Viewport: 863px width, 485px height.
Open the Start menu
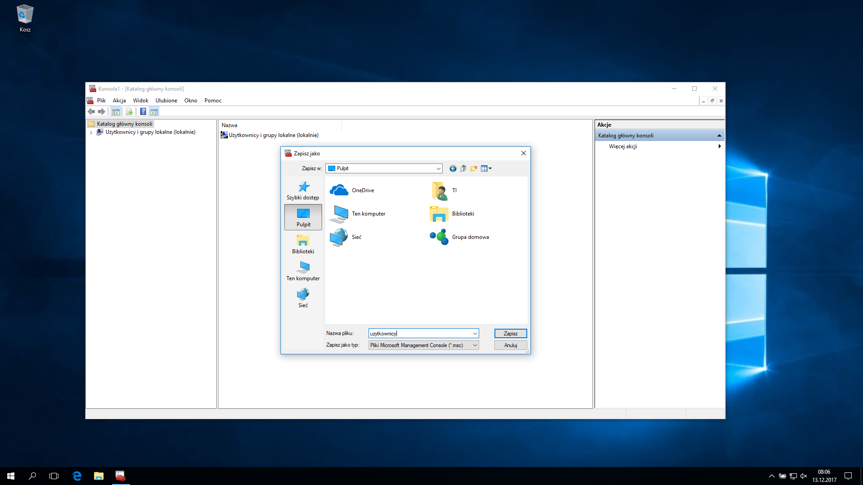[x=11, y=476]
